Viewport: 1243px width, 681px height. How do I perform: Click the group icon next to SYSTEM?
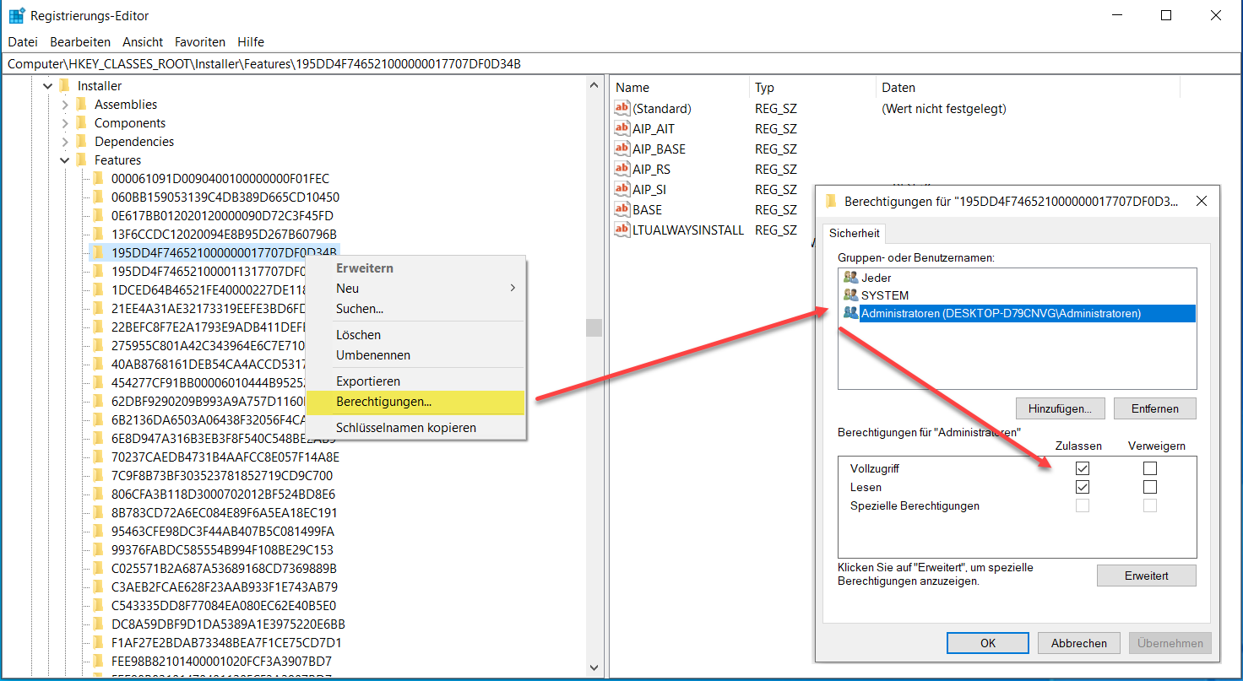849,295
